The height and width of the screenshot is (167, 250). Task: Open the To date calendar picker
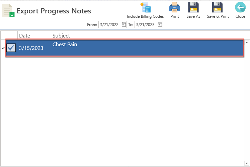pos(160,24)
